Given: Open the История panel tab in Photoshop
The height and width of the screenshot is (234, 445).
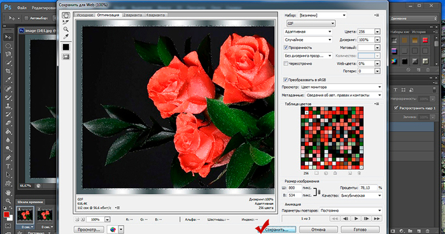Looking at the screenshot, I should (419, 32).
